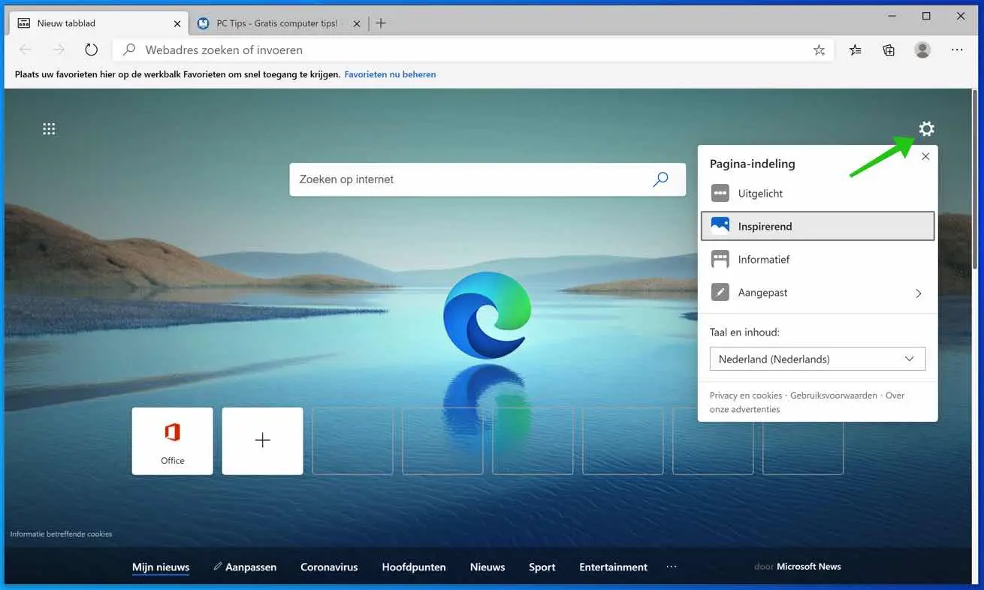Expand the Aangepast chevron arrow
The width and height of the screenshot is (984, 590).
[918, 293]
